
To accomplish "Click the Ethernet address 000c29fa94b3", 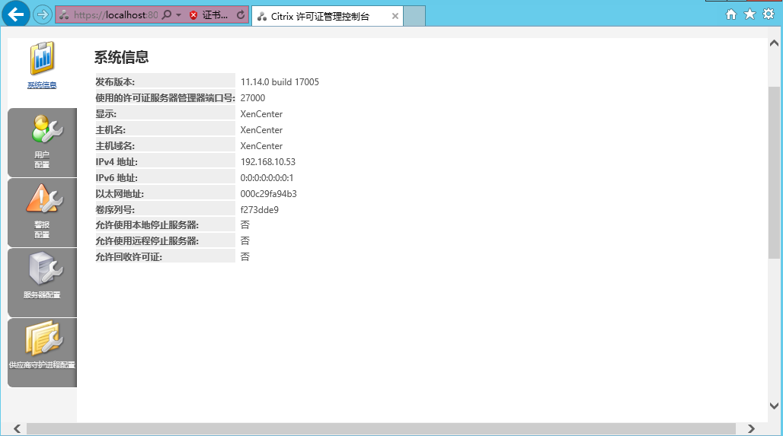I will (x=269, y=193).
